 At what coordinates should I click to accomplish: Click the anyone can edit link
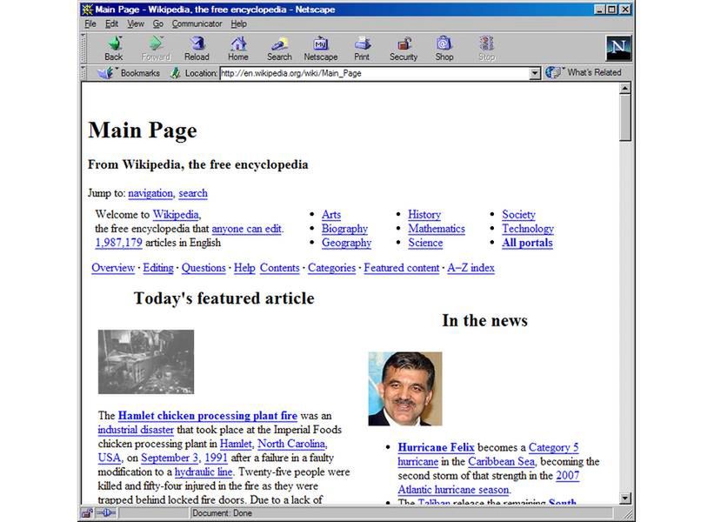246,229
